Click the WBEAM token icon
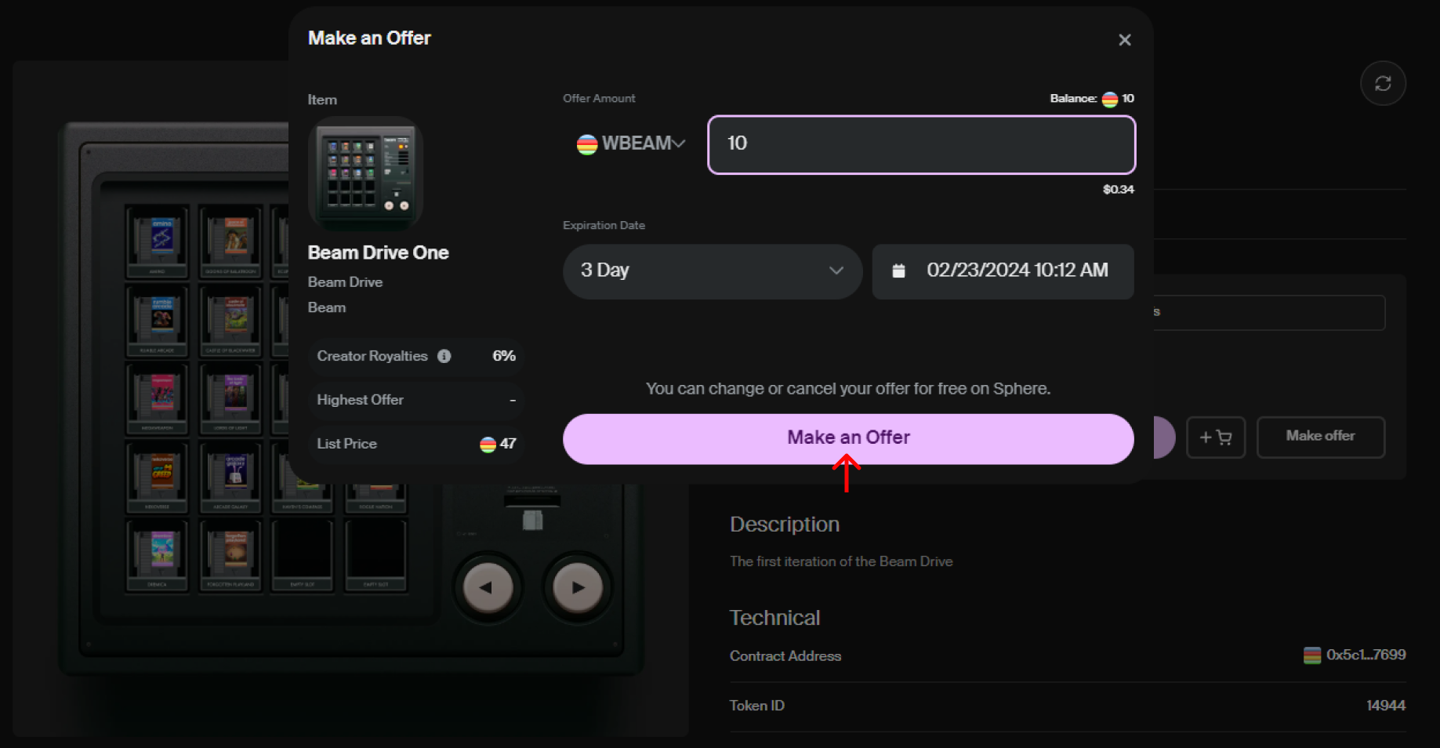The width and height of the screenshot is (1440, 748). coord(587,144)
